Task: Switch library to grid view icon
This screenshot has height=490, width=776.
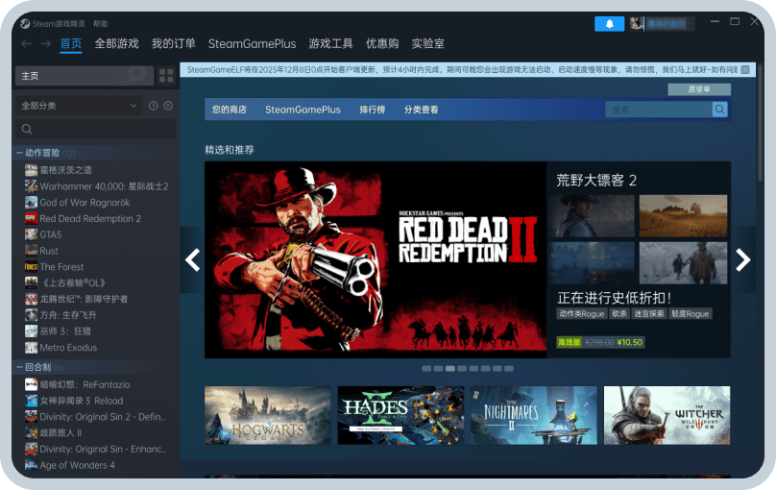Action: 166,75
